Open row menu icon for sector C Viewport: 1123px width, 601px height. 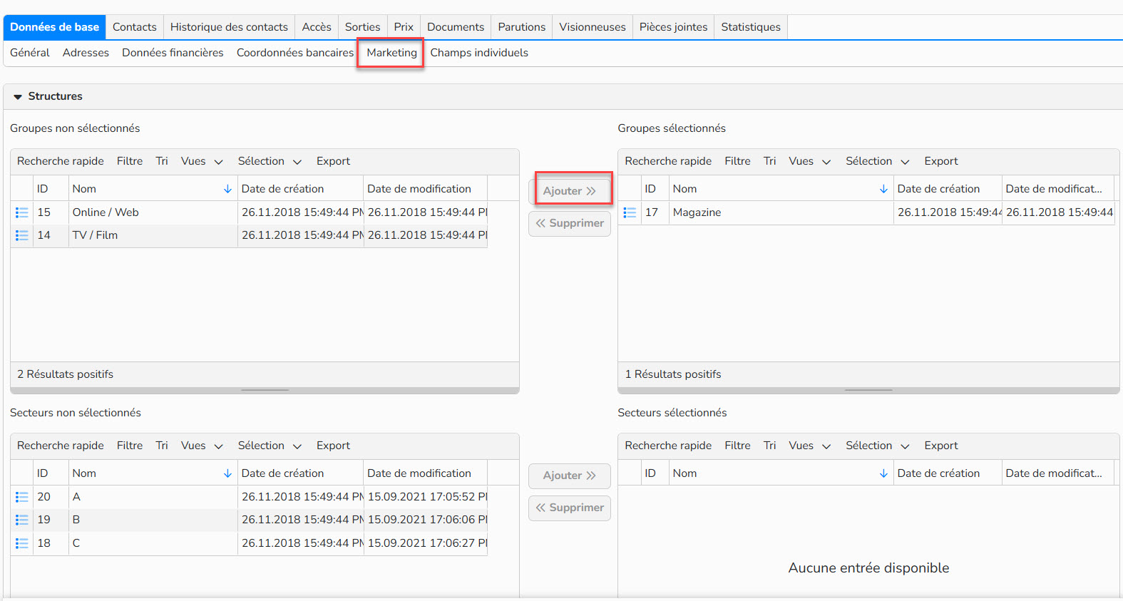click(x=22, y=543)
